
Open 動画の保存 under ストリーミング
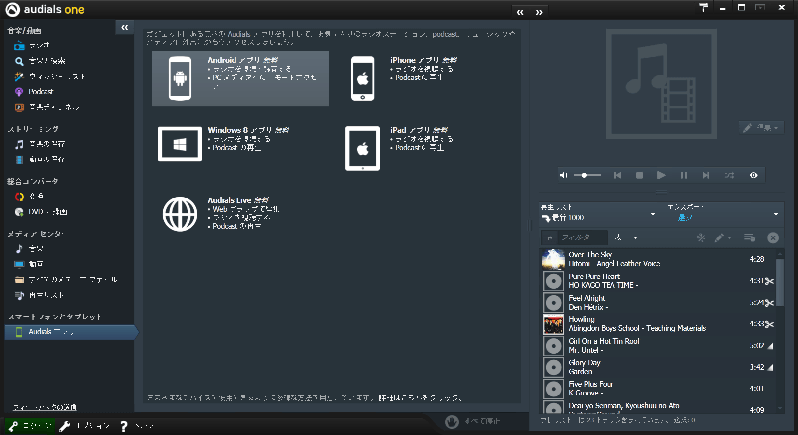pyautogui.click(x=47, y=159)
